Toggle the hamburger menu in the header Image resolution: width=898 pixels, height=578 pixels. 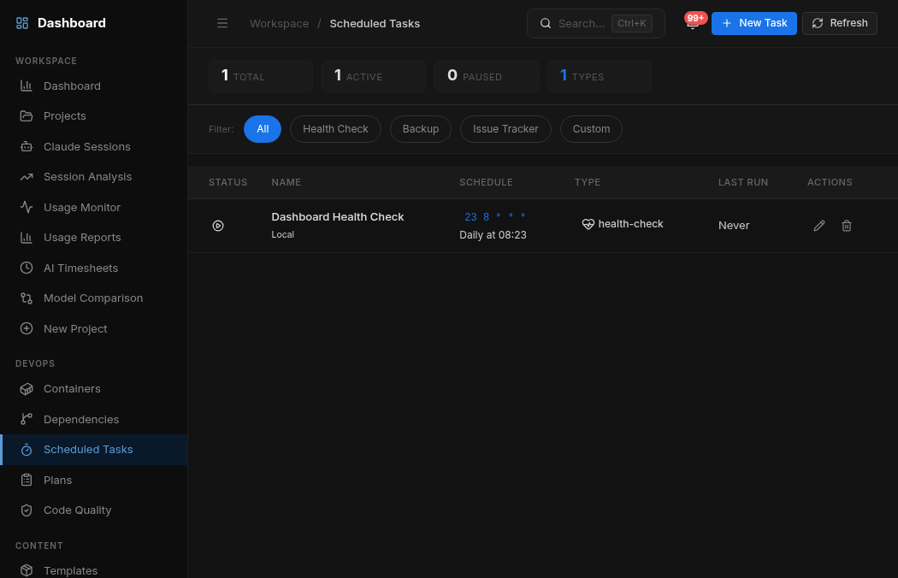click(222, 23)
